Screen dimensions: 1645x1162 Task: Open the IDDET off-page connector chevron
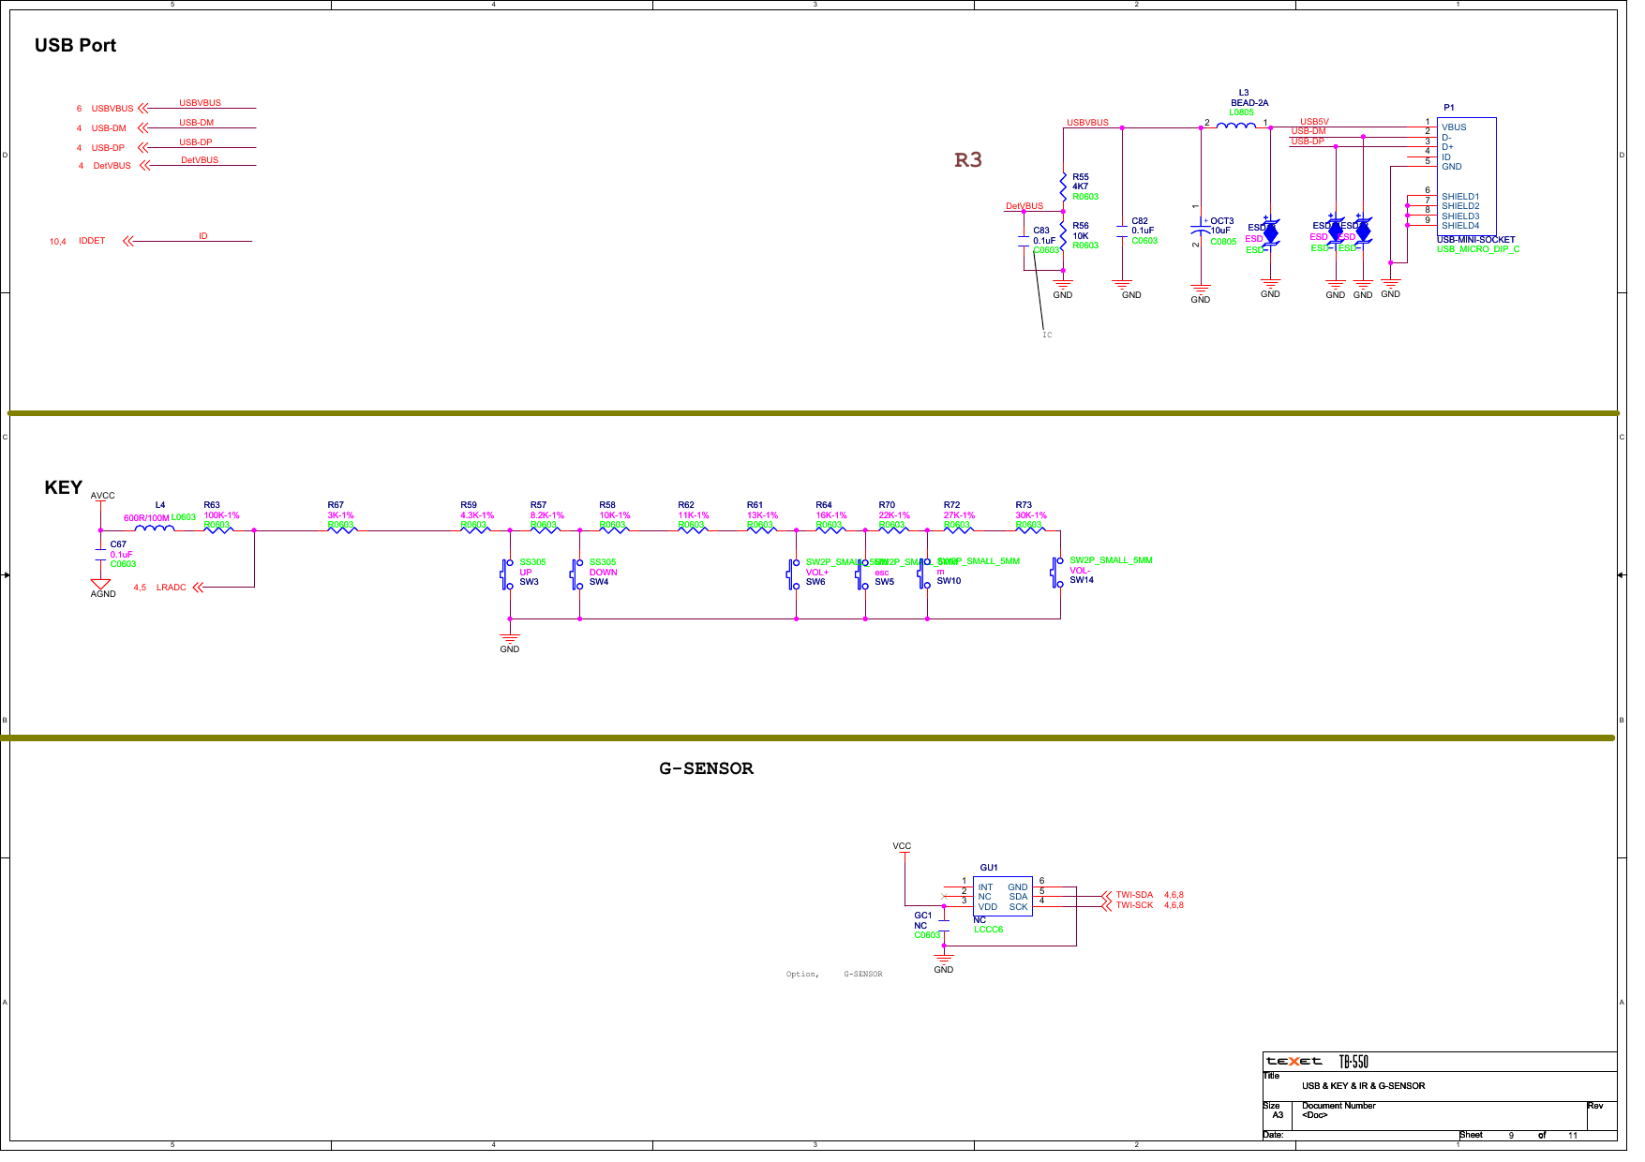pyautogui.click(x=127, y=241)
